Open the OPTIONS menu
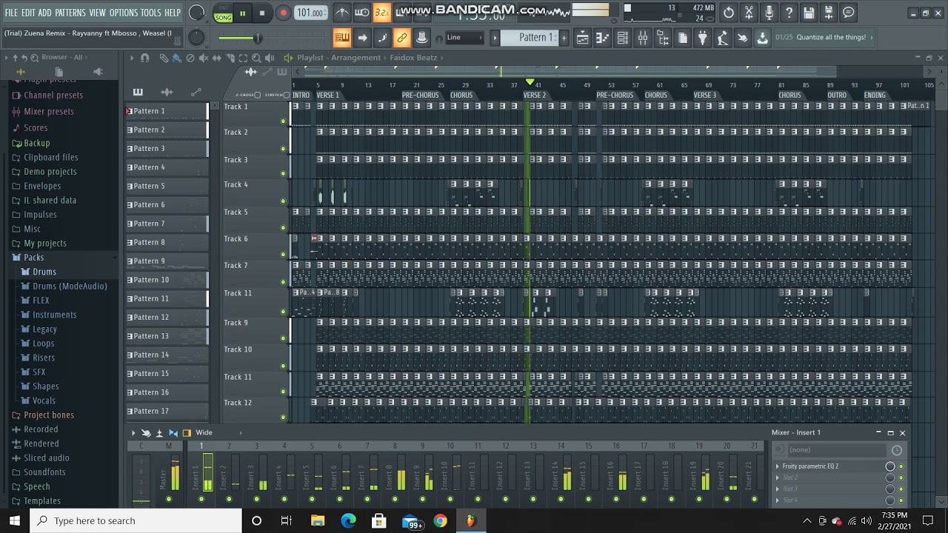The image size is (948, 533). coord(124,13)
